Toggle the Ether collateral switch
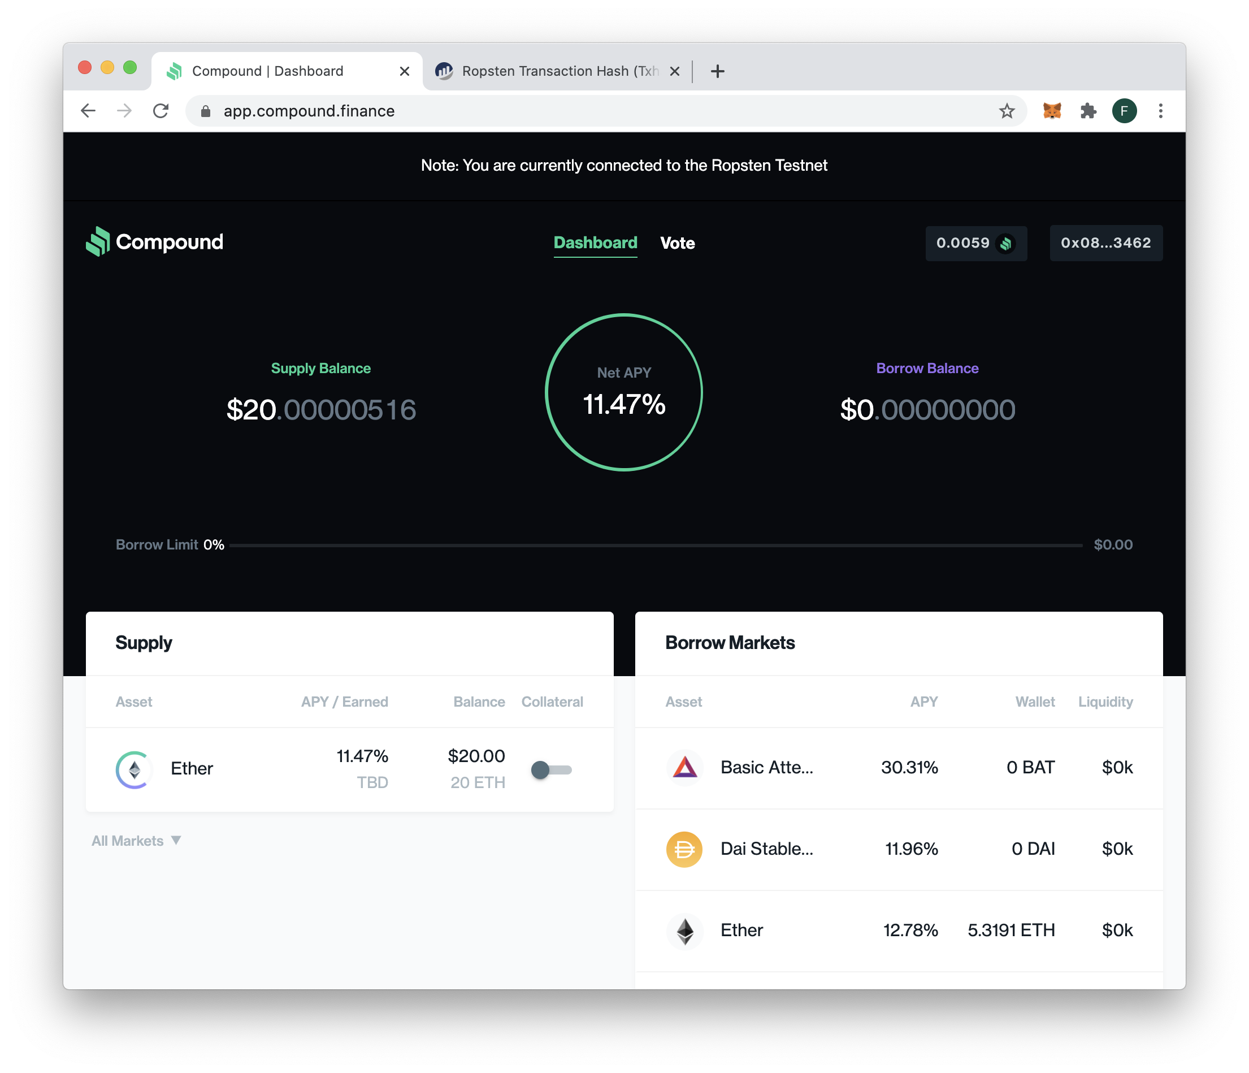The width and height of the screenshot is (1249, 1073). [x=551, y=769]
